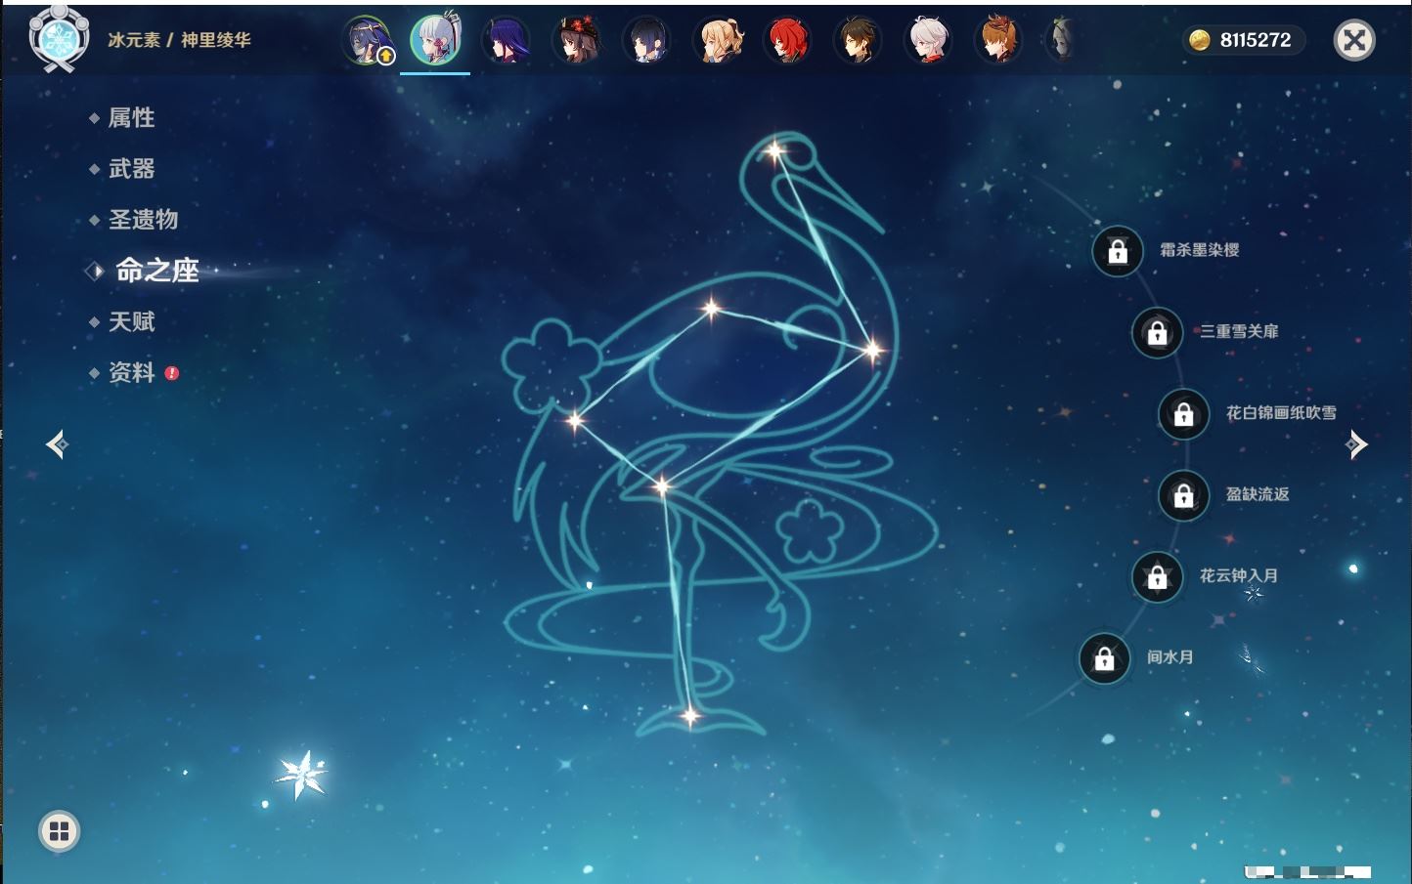Select the highlighted Kamisato Ayaka portrait
1412x884 pixels.
click(435, 40)
